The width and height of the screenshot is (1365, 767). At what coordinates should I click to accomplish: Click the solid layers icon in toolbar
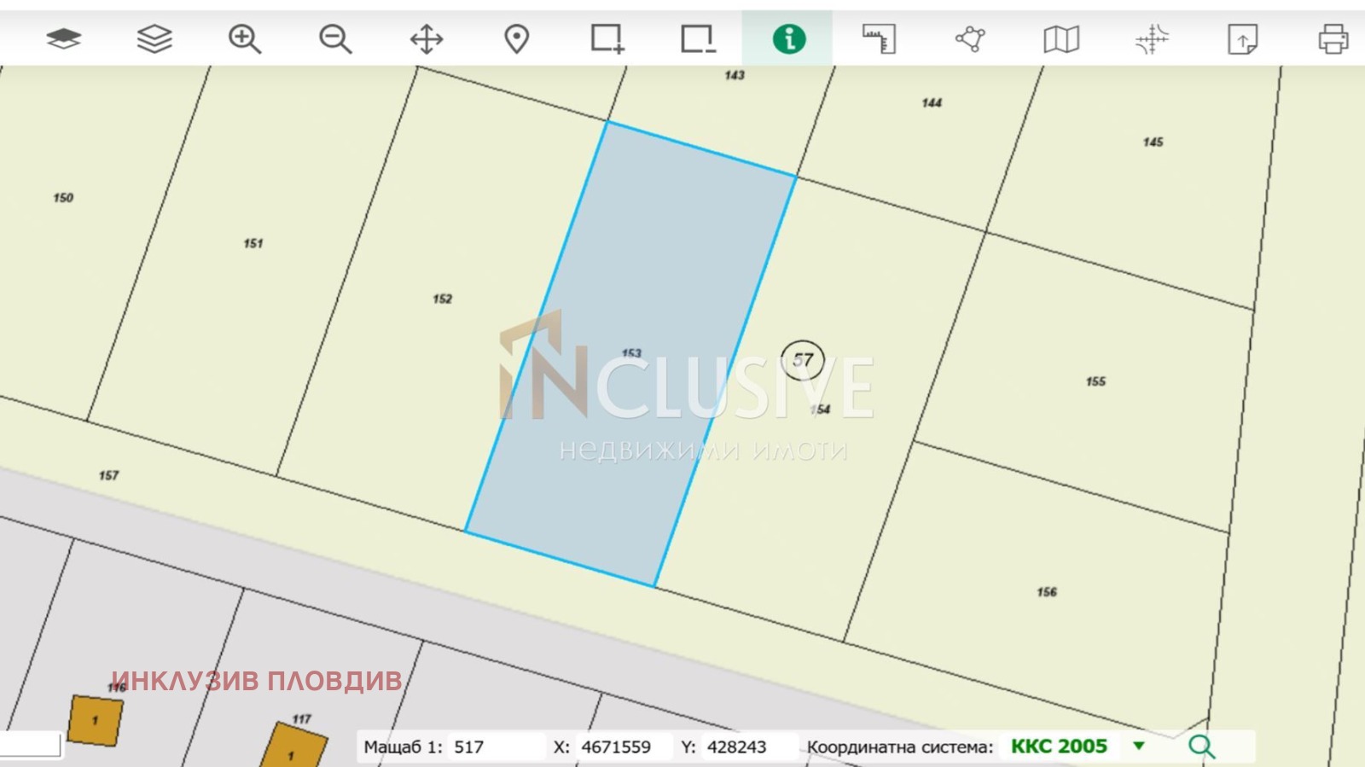pyautogui.click(x=63, y=38)
